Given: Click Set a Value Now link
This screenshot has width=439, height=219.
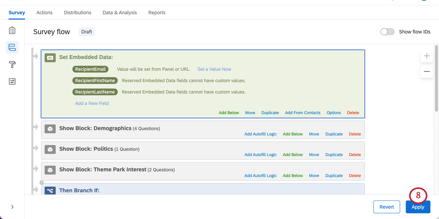Looking at the screenshot, I should 214,69.
